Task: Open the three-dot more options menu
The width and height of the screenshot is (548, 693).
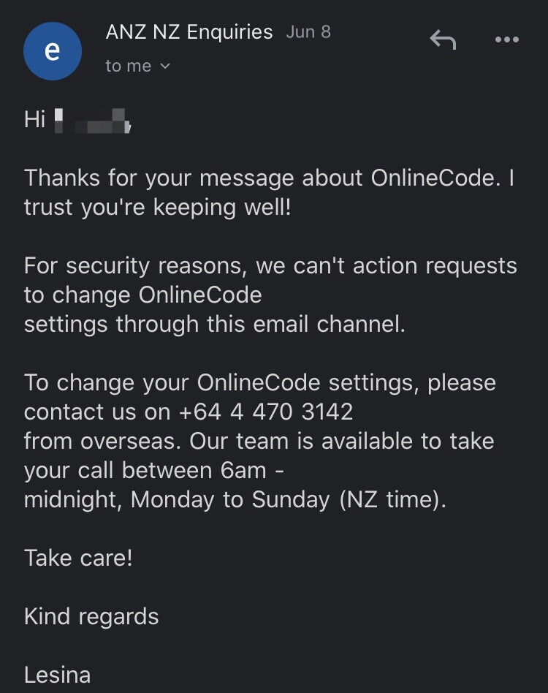Action: coord(506,39)
